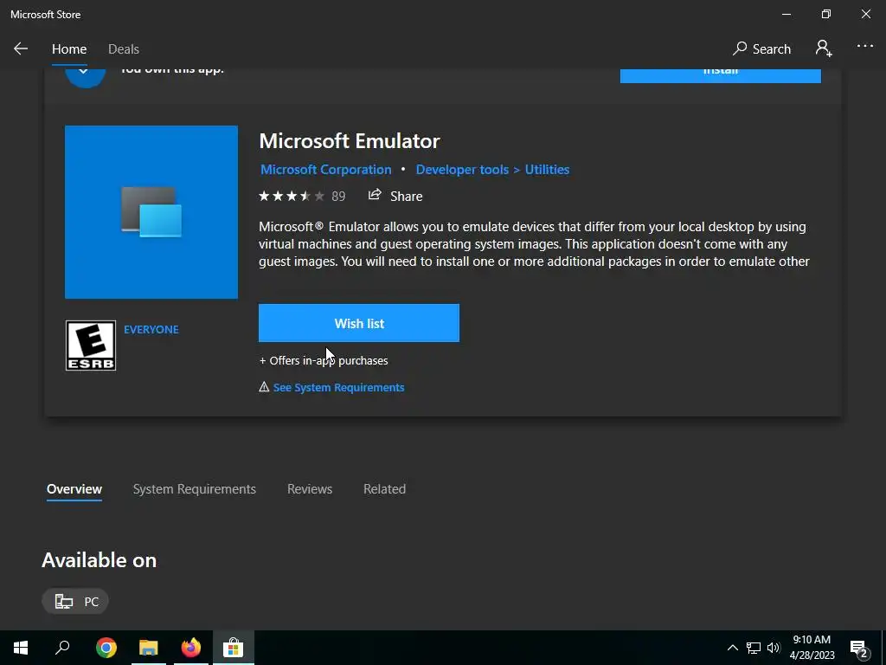Screen dimensions: 886x665
Task: Click the Available on heading
Action: [x=99, y=560]
